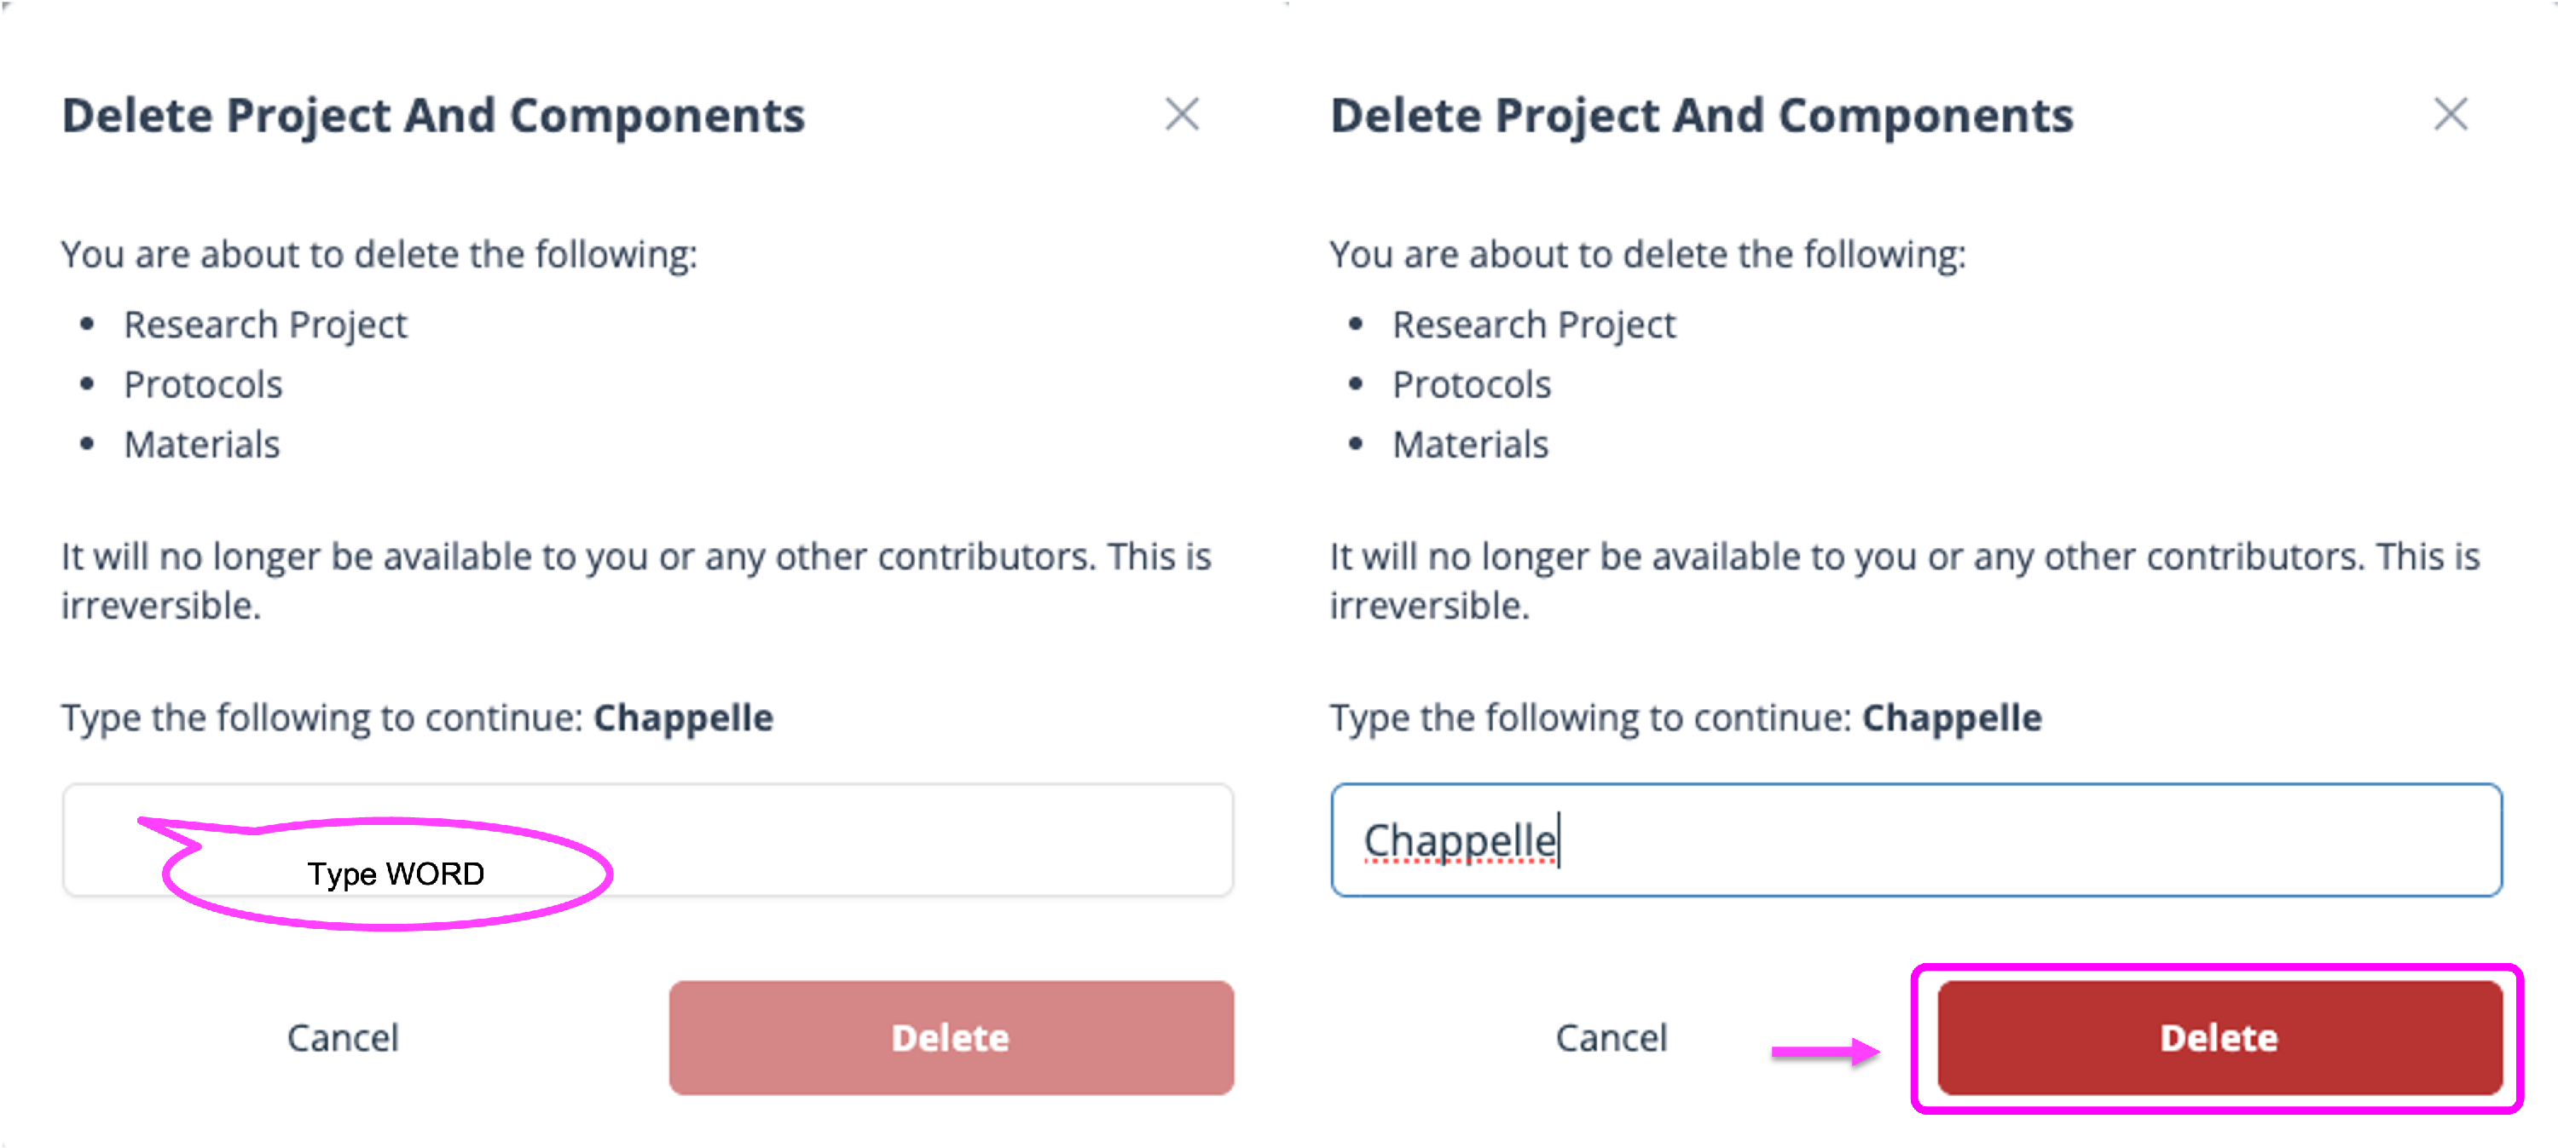Select "Research Project" bullet in left dialog
This screenshot has width=2558, height=1148.
tap(265, 325)
